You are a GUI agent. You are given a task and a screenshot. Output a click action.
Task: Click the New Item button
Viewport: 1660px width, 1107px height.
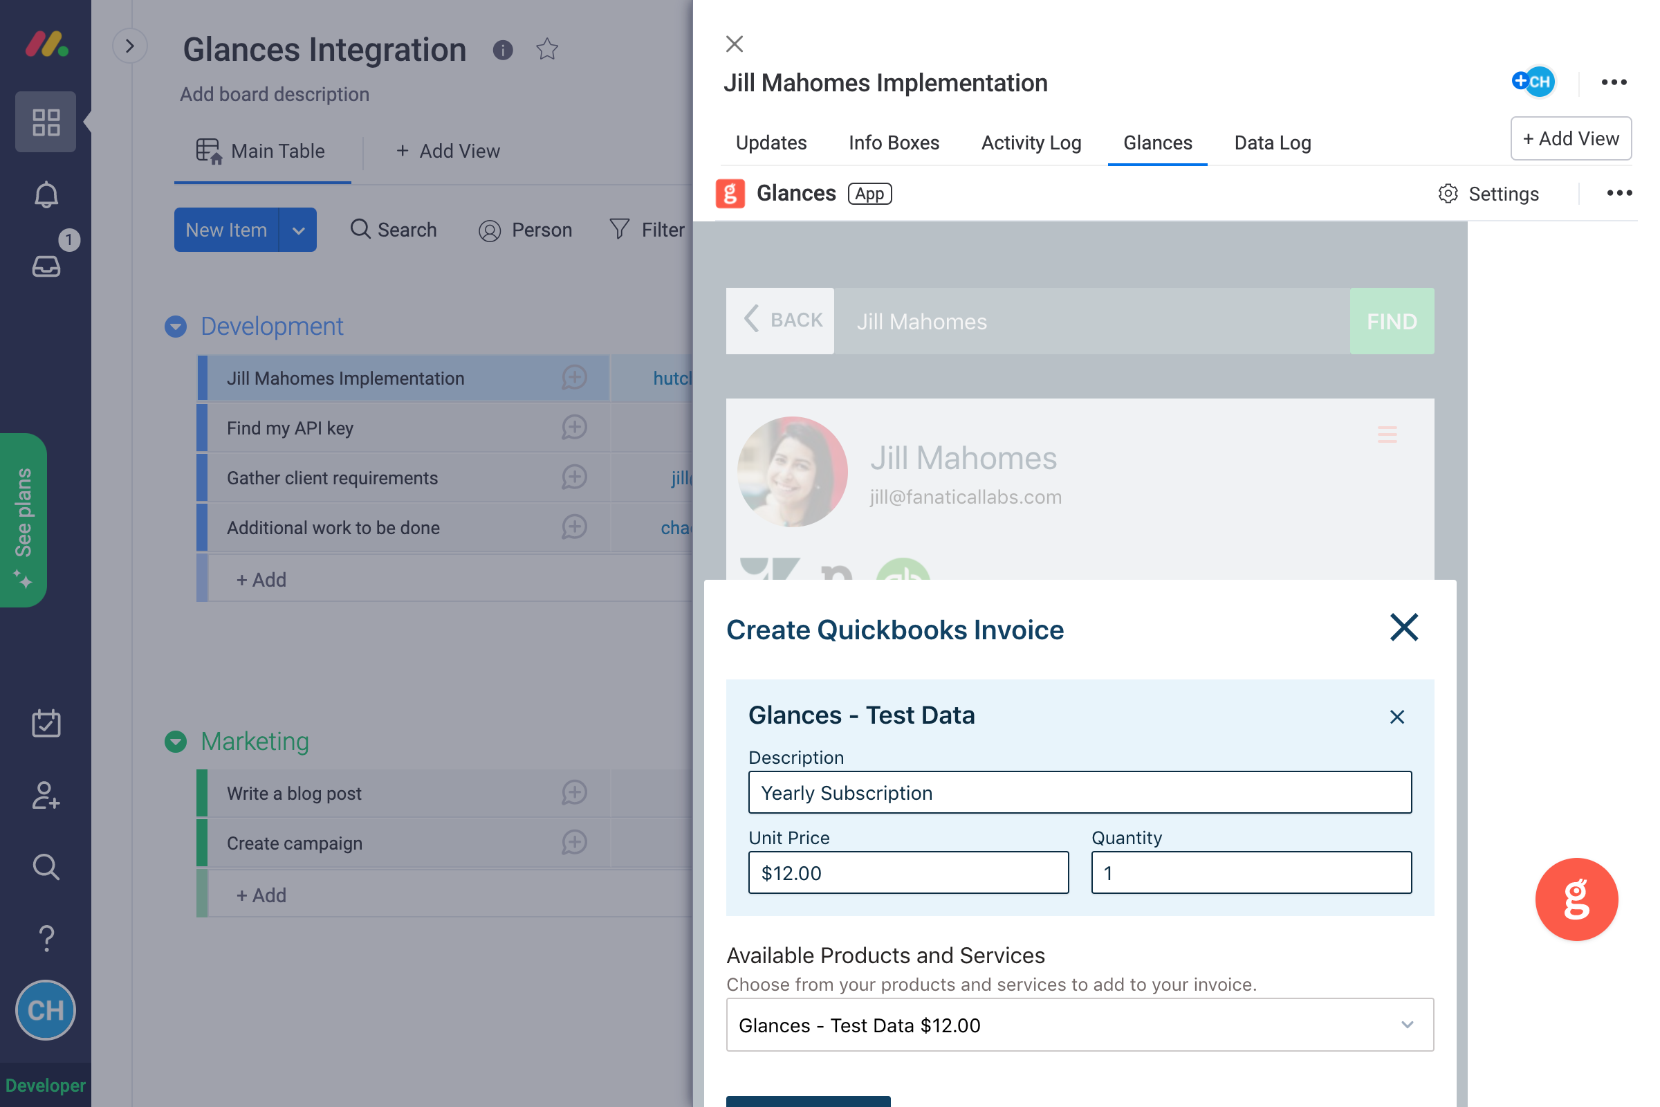227,230
